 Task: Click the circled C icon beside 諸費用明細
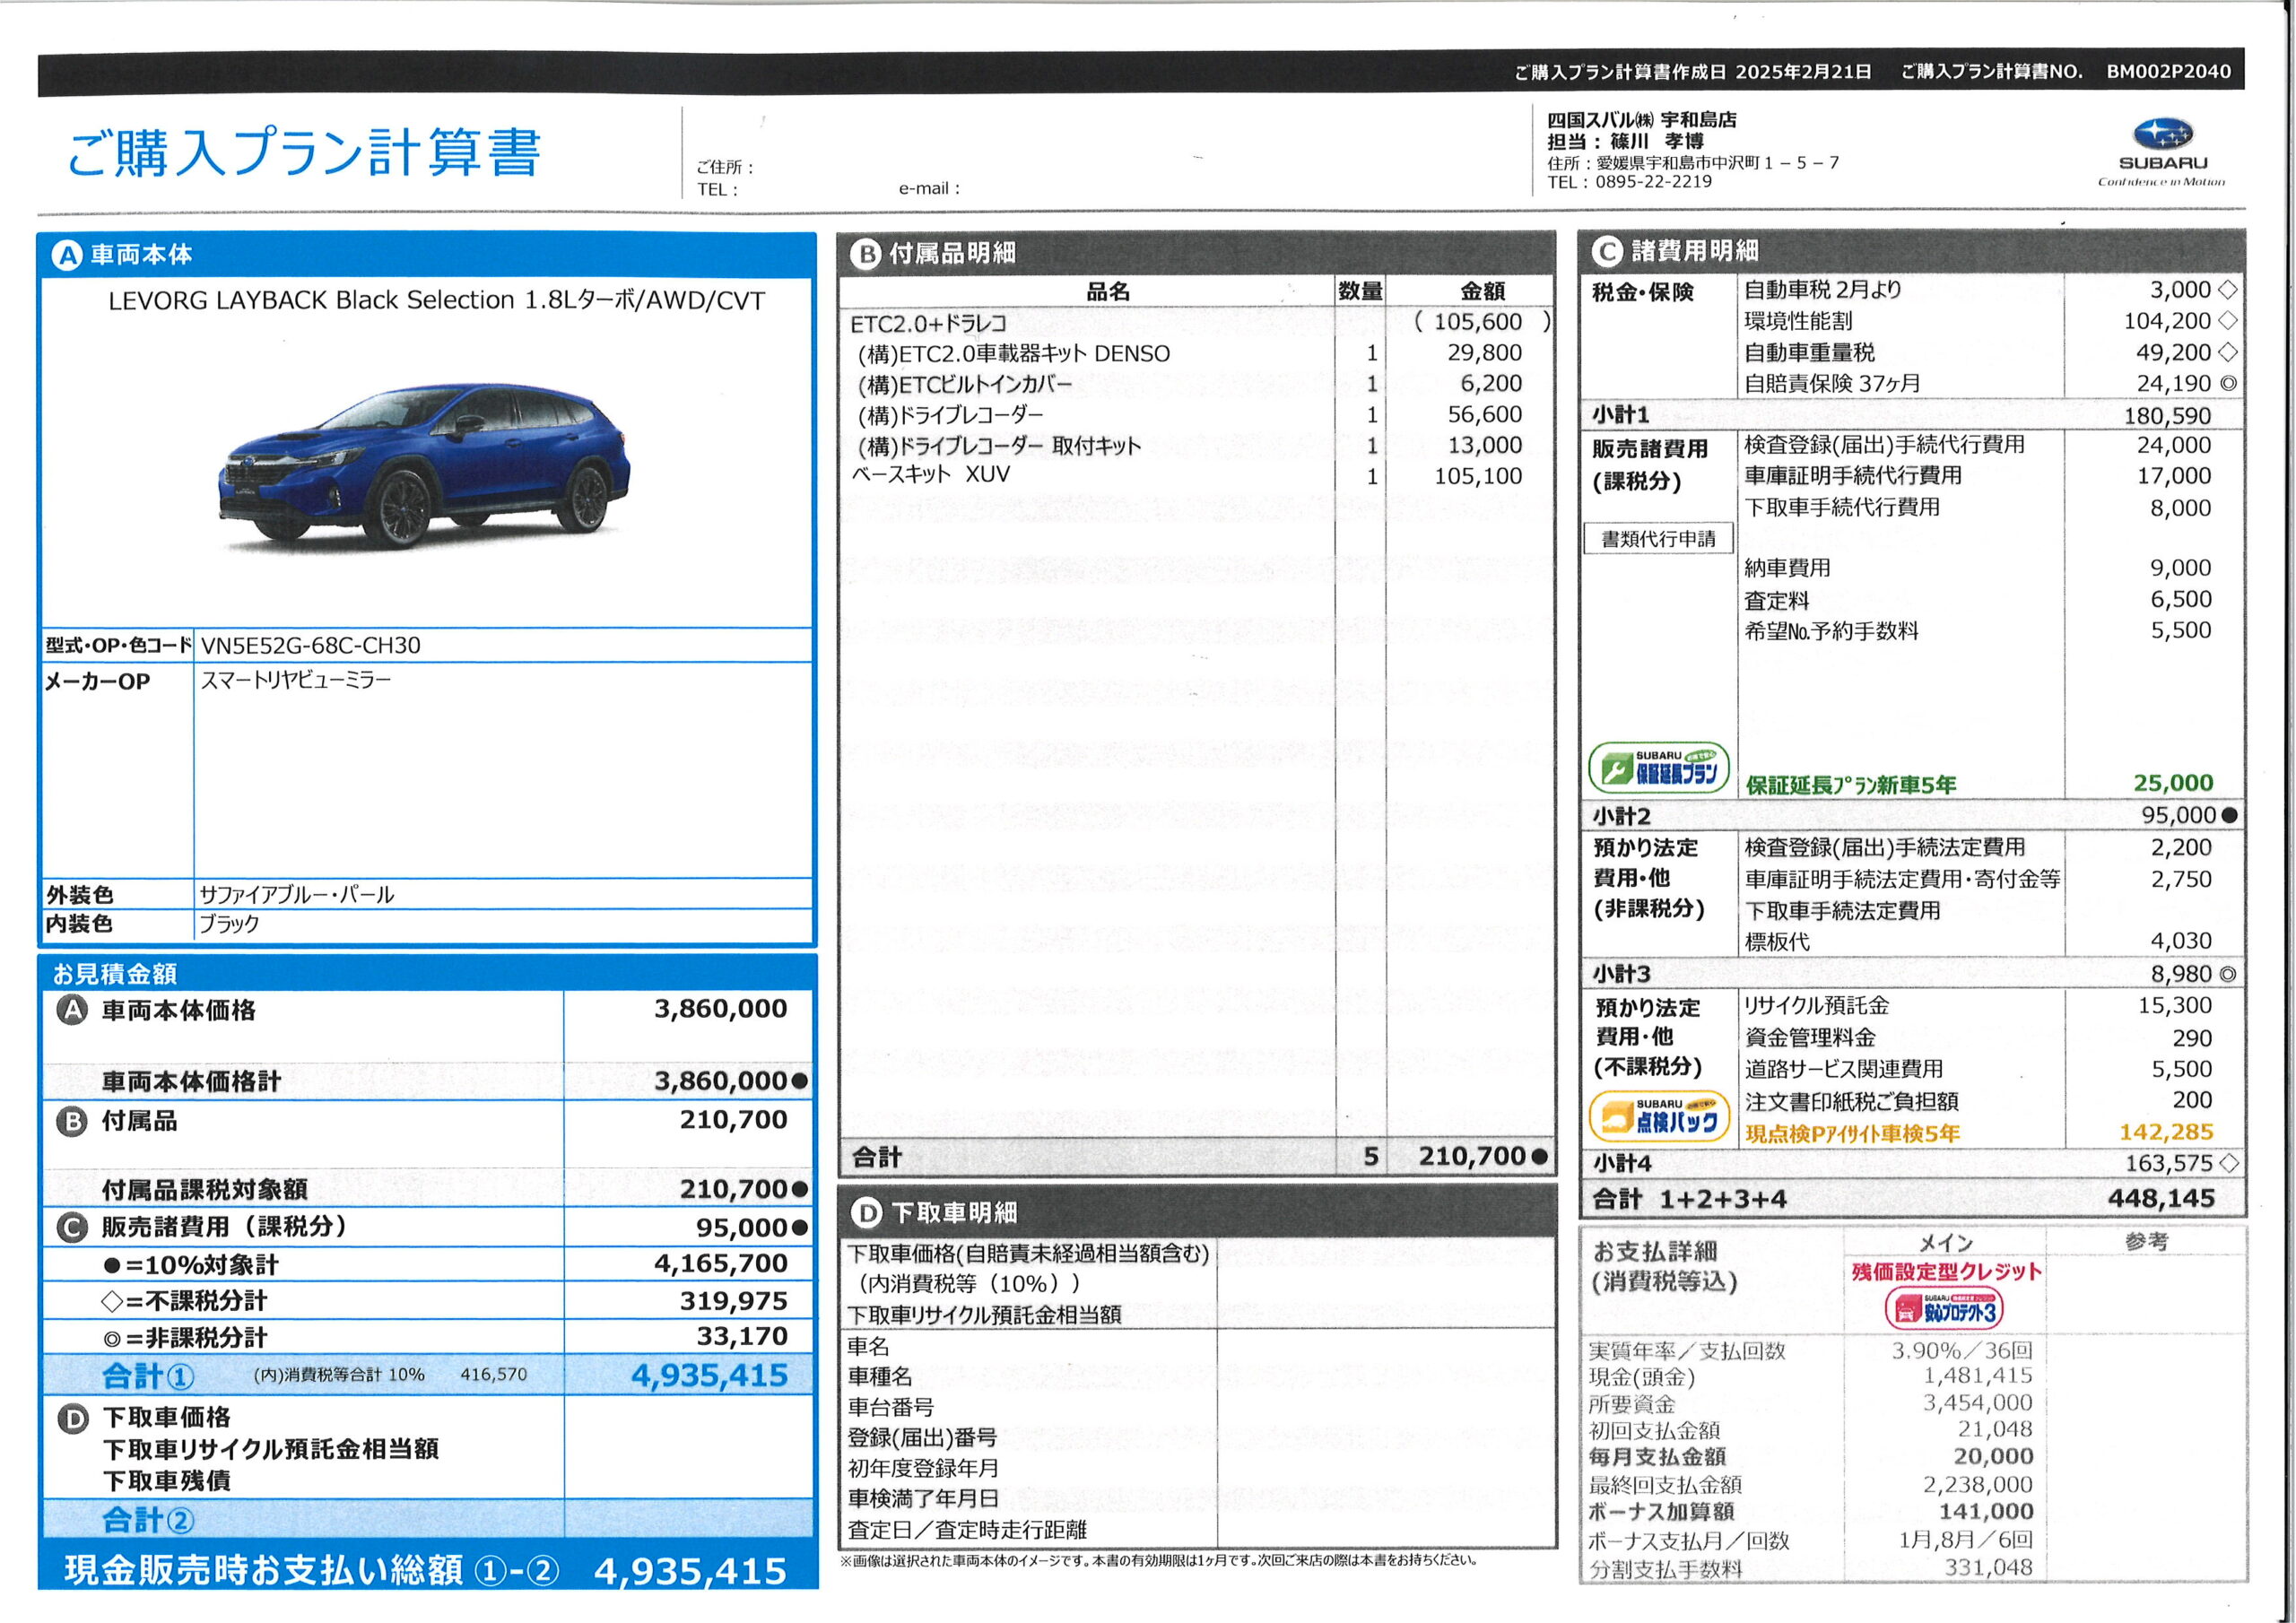[x=1606, y=252]
